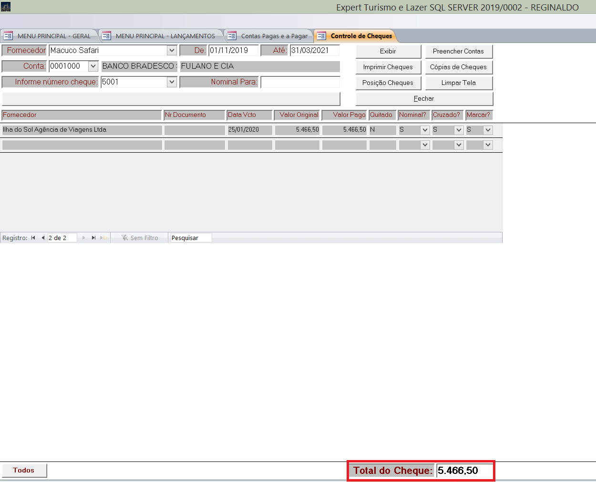Open MENU PRINCIPAL - LANÇAMENTOS tab

tap(165, 36)
